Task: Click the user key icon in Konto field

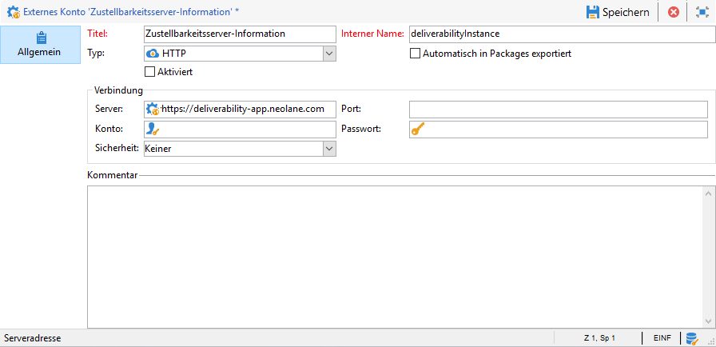Action: [x=152, y=130]
